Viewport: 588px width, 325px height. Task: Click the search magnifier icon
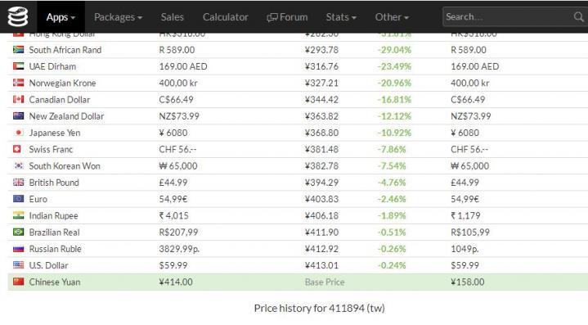click(x=579, y=17)
